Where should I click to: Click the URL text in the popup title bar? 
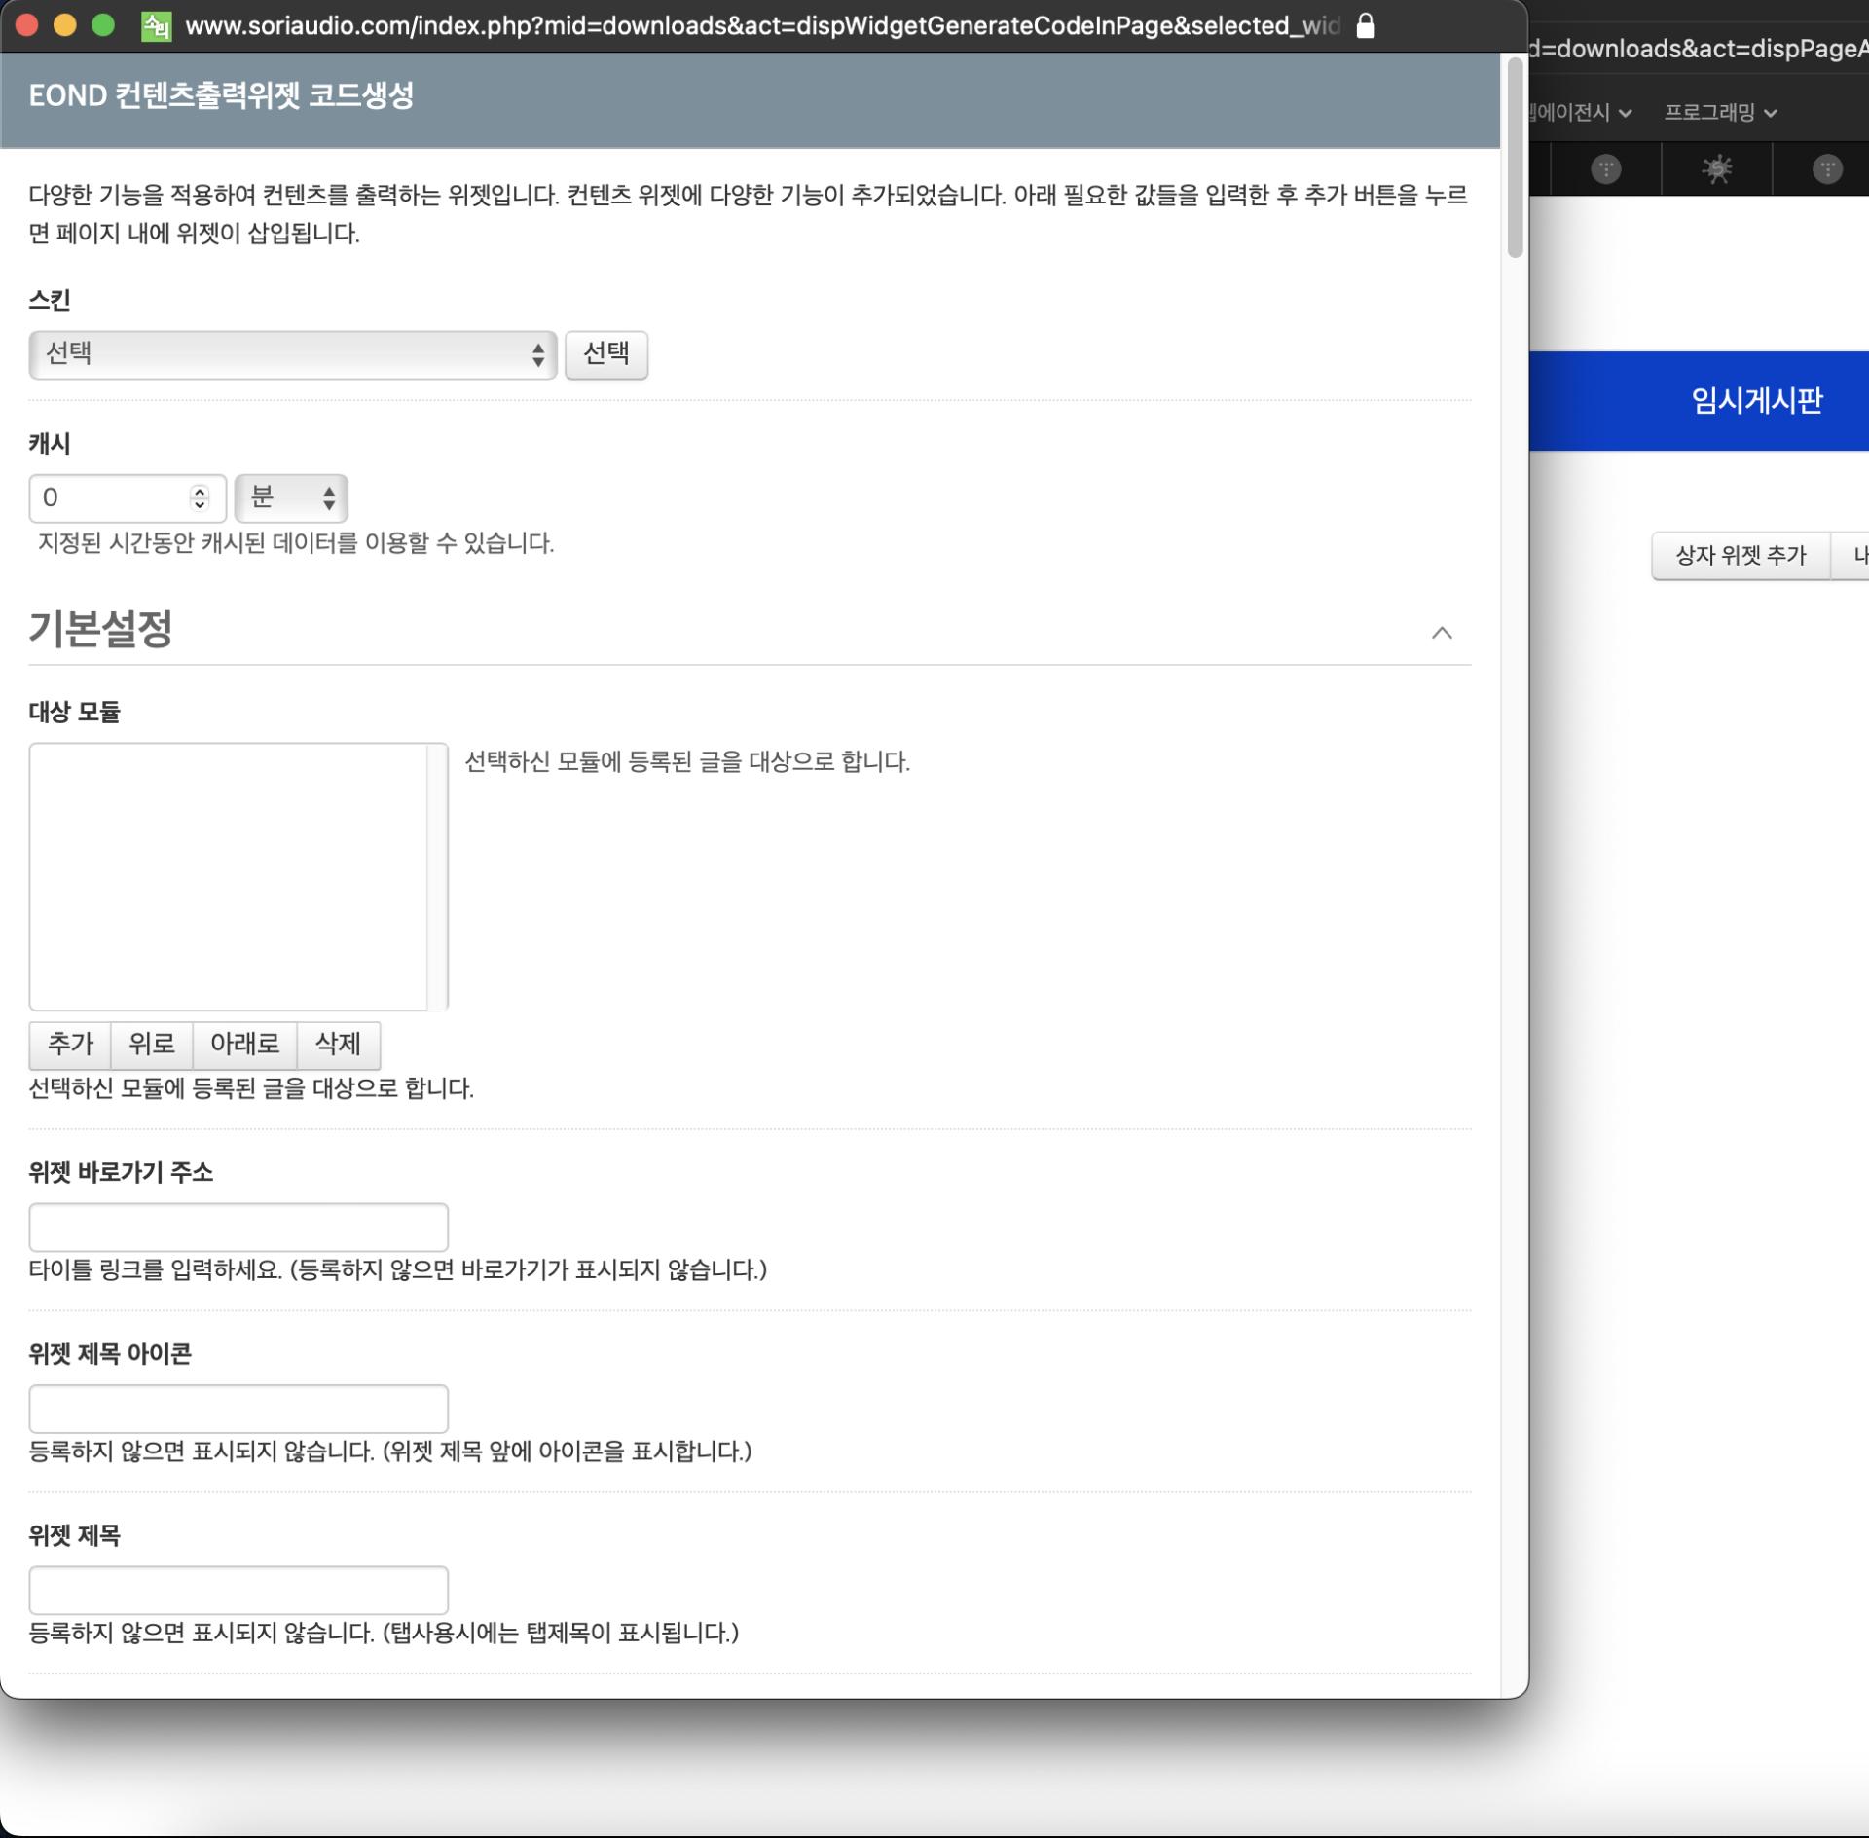tap(762, 26)
